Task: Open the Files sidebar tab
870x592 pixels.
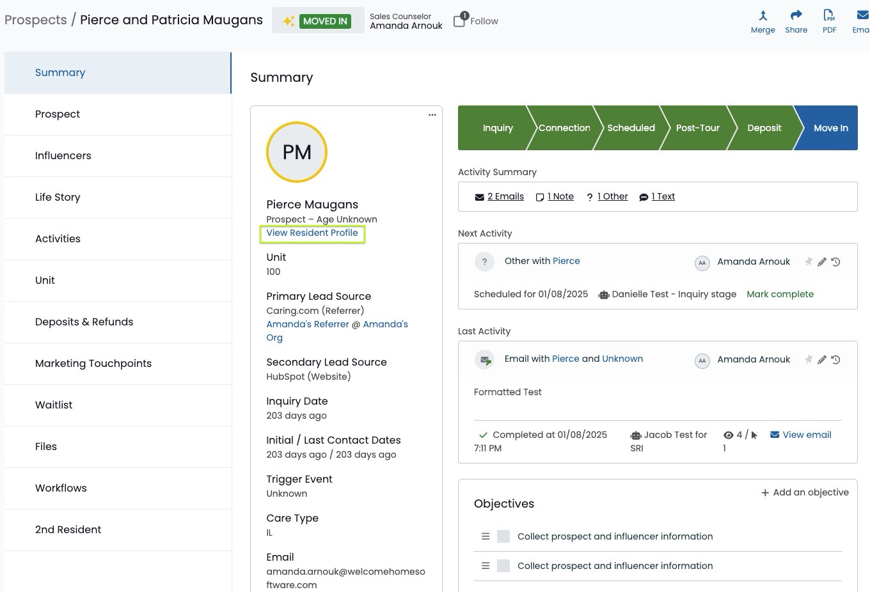Action: 118,447
